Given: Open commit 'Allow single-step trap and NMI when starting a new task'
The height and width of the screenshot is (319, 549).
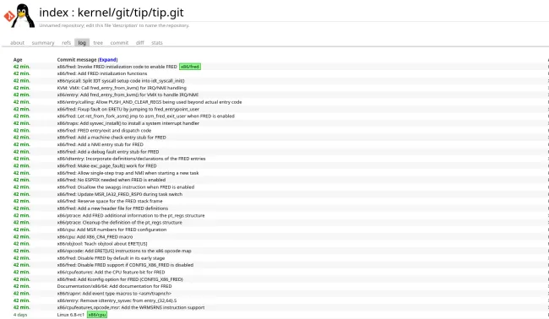Looking at the screenshot, I should [x=128, y=173].
